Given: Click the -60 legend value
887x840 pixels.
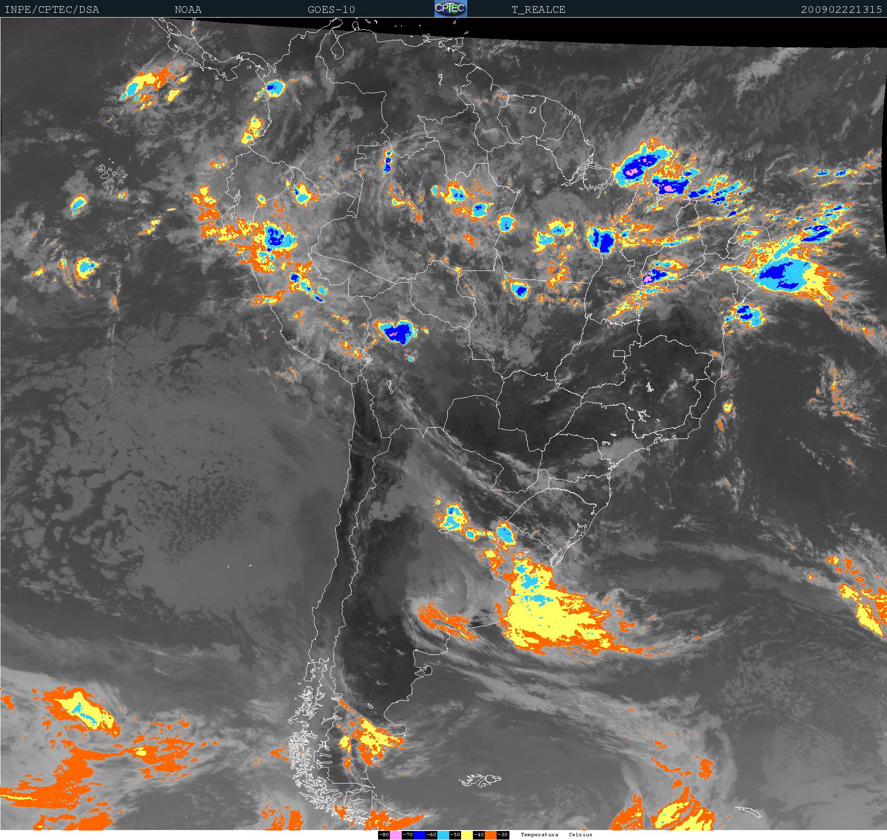Looking at the screenshot, I should coord(432,835).
